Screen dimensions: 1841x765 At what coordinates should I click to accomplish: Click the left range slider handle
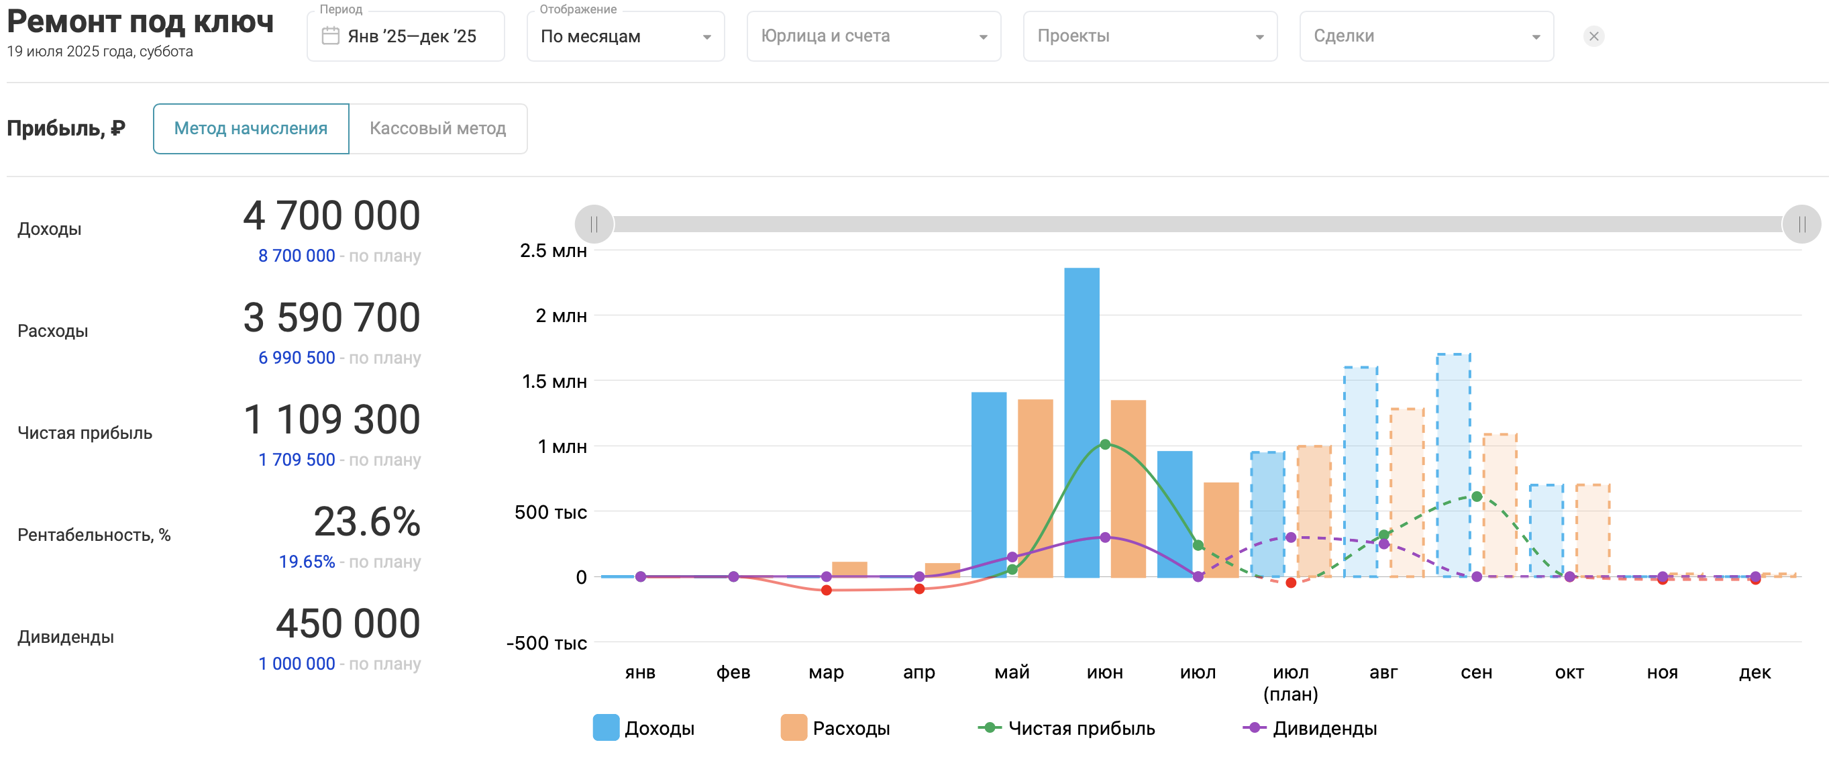[x=594, y=225]
